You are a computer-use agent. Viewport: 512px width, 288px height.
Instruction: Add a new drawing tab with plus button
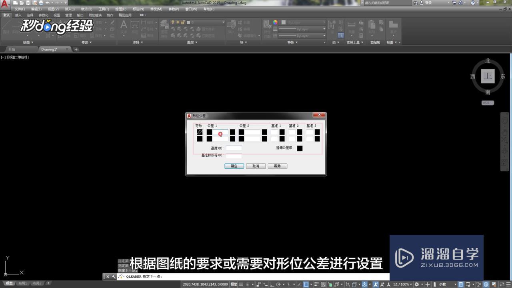click(76, 50)
